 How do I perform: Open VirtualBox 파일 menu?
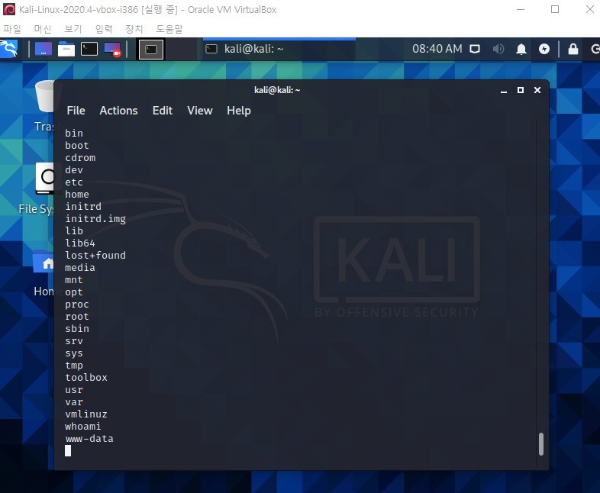pos(12,29)
